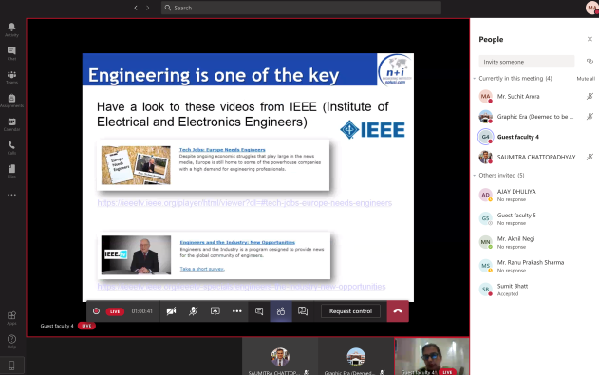Hang up the call
This screenshot has height=375, width=599.
398,311
